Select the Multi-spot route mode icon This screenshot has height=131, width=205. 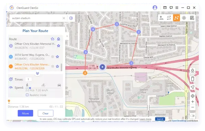coord(176,18)
